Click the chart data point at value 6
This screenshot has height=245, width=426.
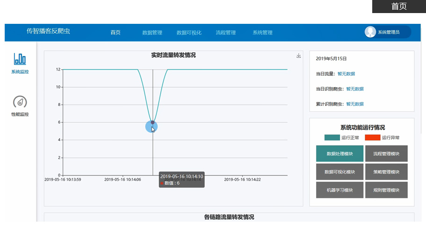tap(152, 122)
